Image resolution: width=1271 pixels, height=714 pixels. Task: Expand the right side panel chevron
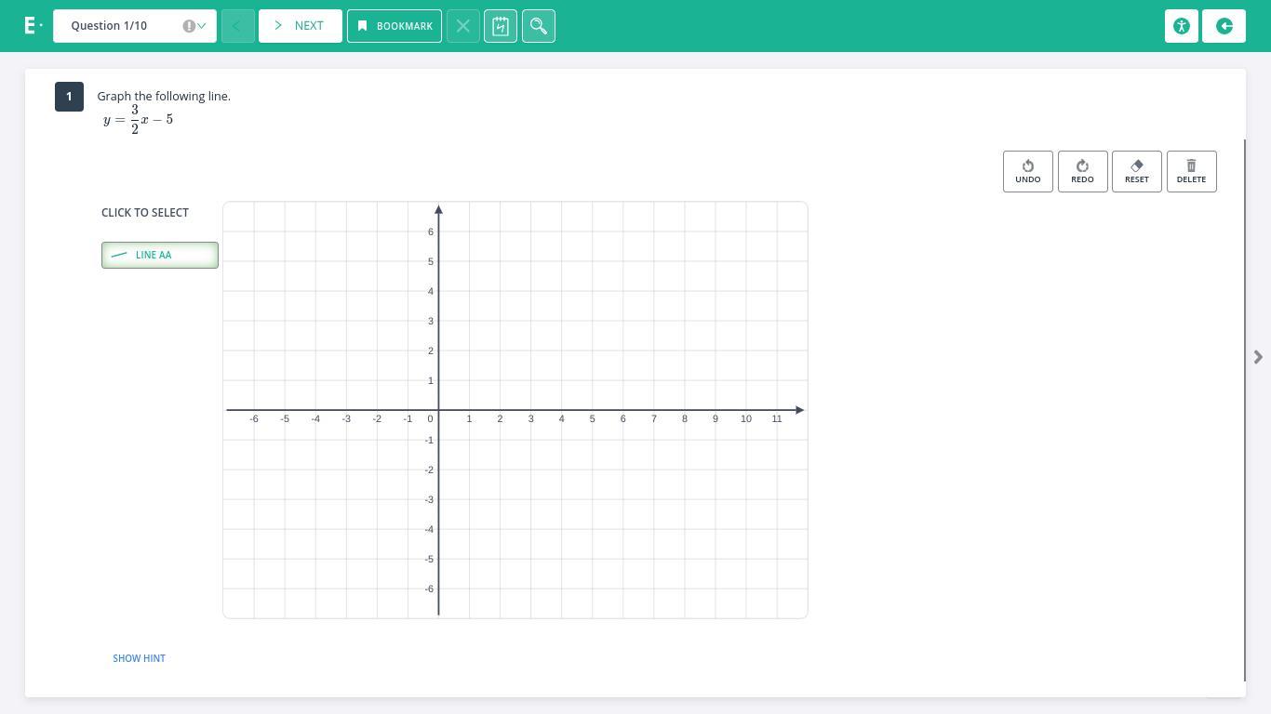pos(1258,357)
